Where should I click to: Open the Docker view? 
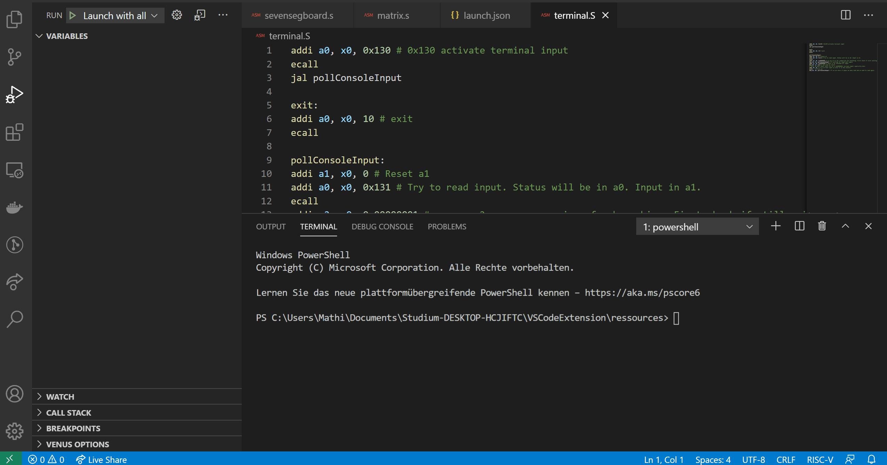coord(14,207)
